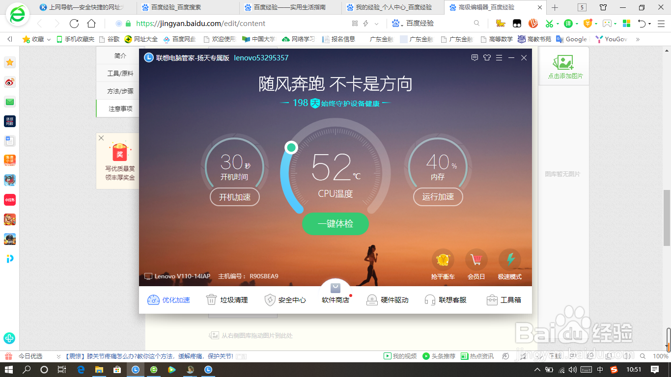Screen dimensions: 671x377
Task: Expand the address bar dropdown chevron
Action: click(x=377, y=24)
